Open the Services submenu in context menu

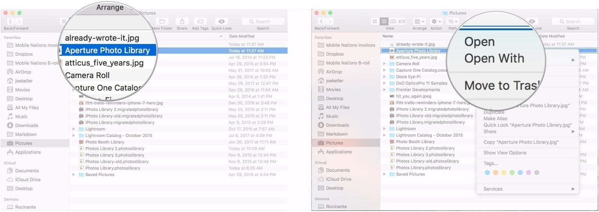[x=493, y=189]
